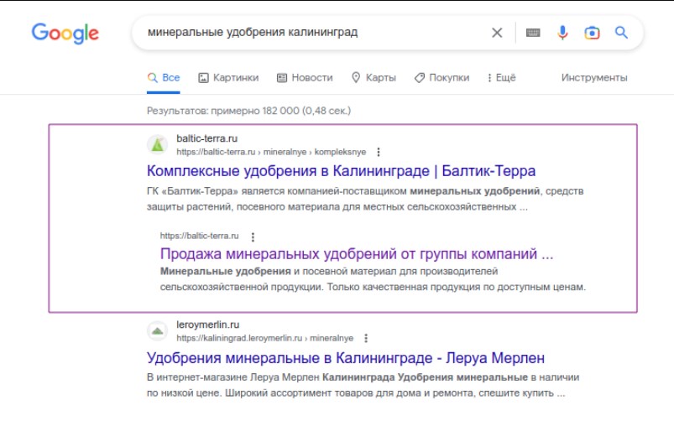Screen dimensions: 674x421
Task: Open options dots beside leroymerlin mineralnye URL
Action: tap(366, 339)
